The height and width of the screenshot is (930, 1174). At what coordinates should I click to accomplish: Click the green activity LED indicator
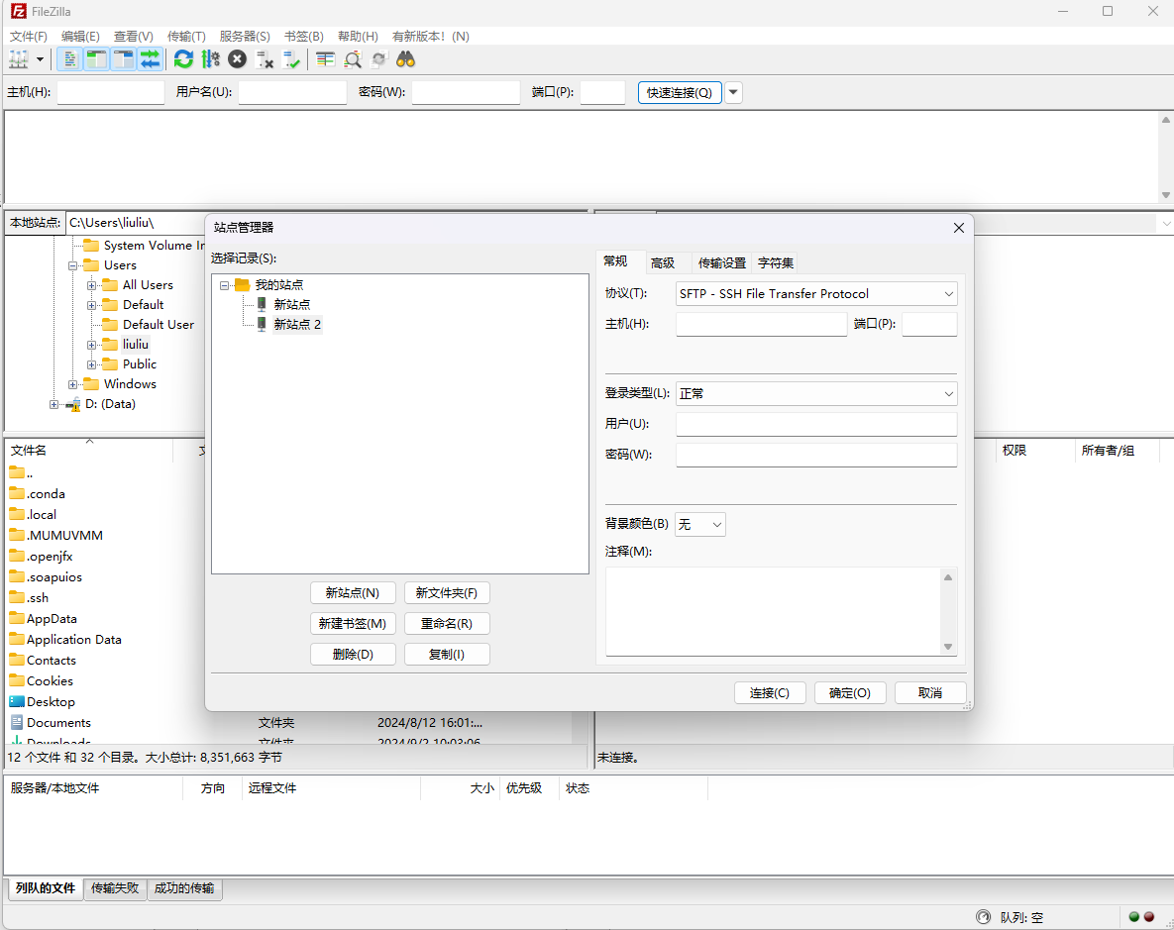tap(1133, 916)
